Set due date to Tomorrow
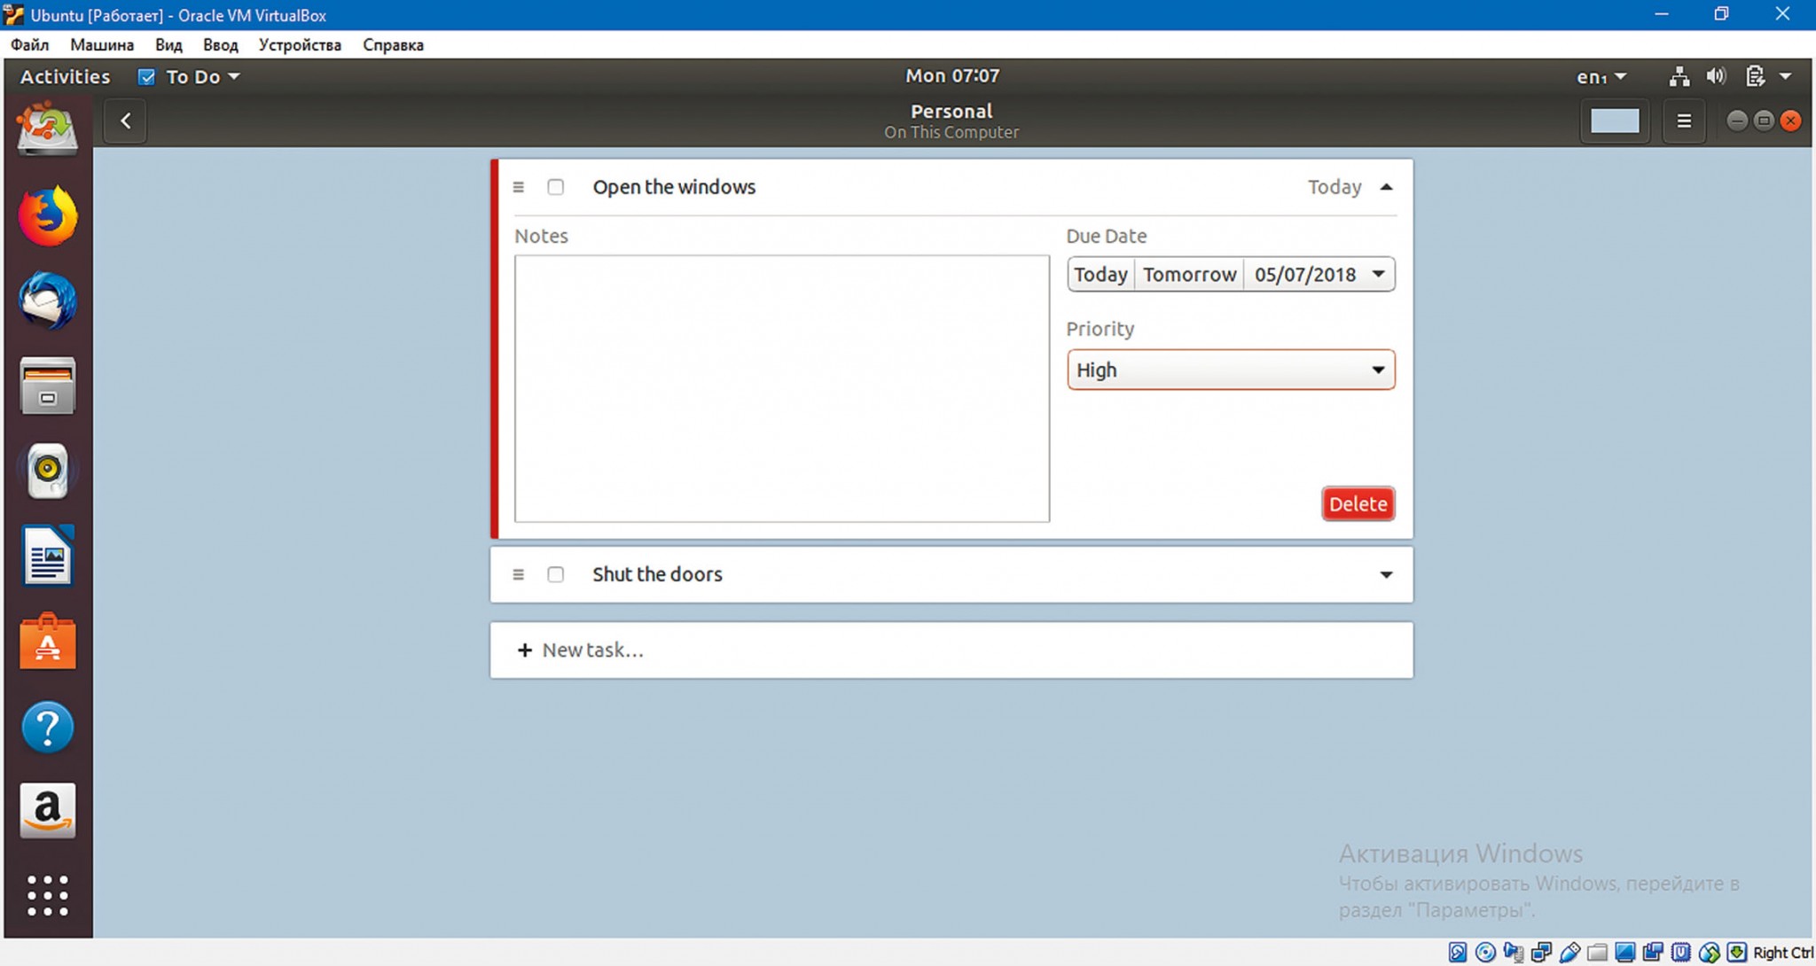The image size is (1816, 966). point(1188,274)
